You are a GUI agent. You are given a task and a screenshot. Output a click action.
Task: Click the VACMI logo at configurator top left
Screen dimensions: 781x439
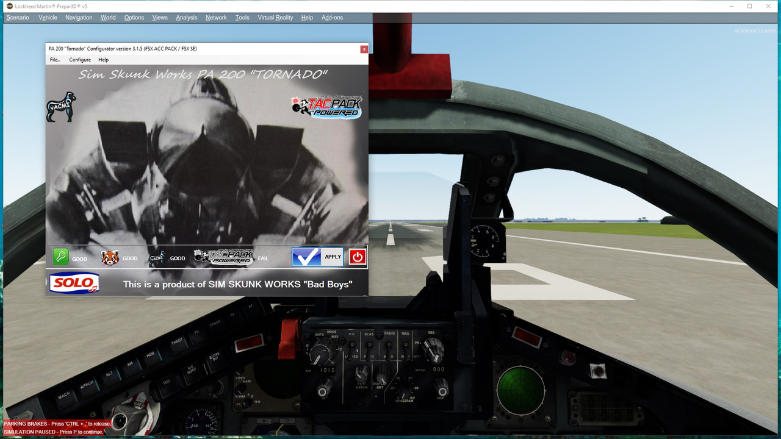[61, 107]
